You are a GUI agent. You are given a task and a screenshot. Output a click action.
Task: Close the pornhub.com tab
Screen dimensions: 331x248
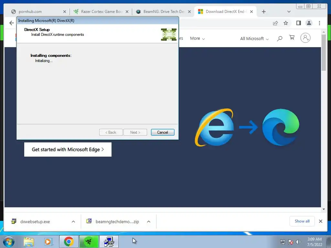(65, 12)
